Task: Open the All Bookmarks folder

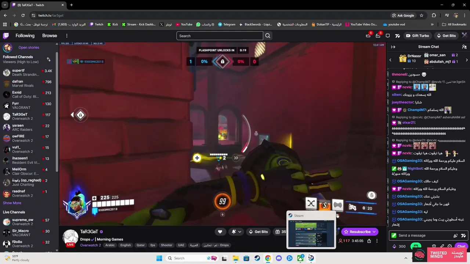Action: (454, 24)
